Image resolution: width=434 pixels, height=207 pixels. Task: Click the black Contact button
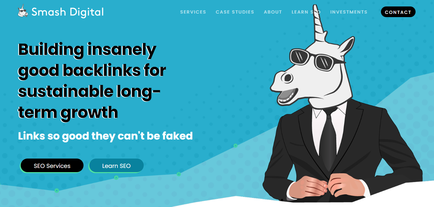click(x=398, y=12)
